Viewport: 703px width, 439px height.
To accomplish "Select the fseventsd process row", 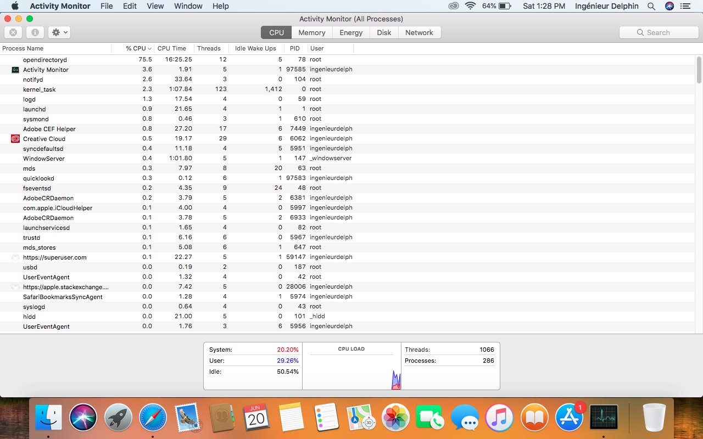I will (348, 188).
